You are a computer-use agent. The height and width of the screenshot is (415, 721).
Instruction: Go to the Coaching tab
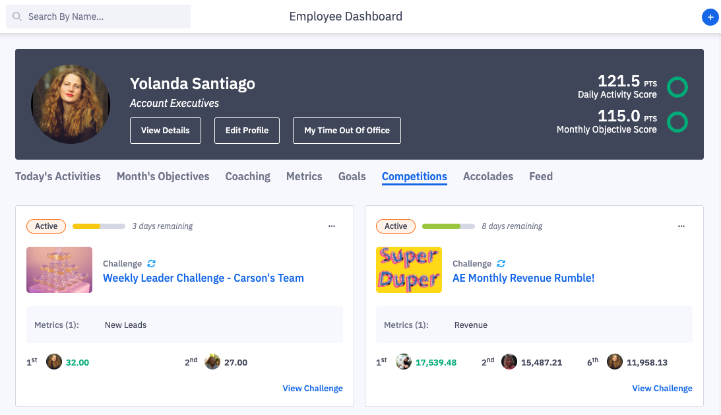coord(248,176)
